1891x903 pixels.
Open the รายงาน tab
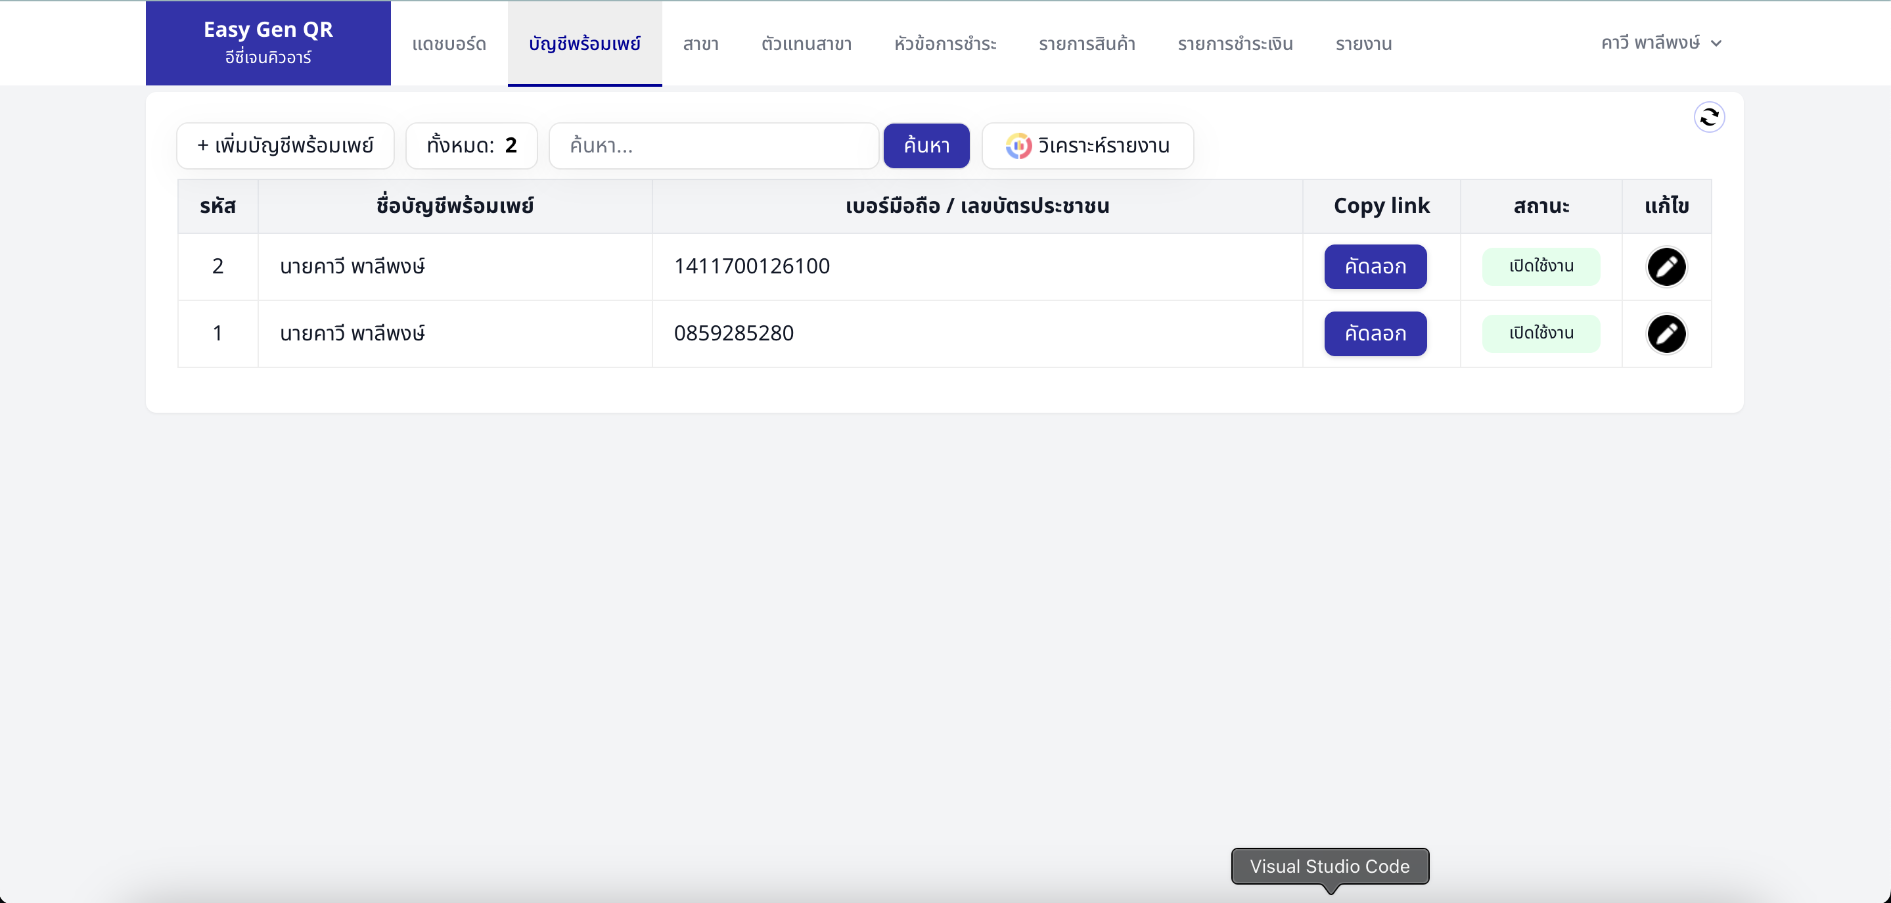tap(1363, 44)
